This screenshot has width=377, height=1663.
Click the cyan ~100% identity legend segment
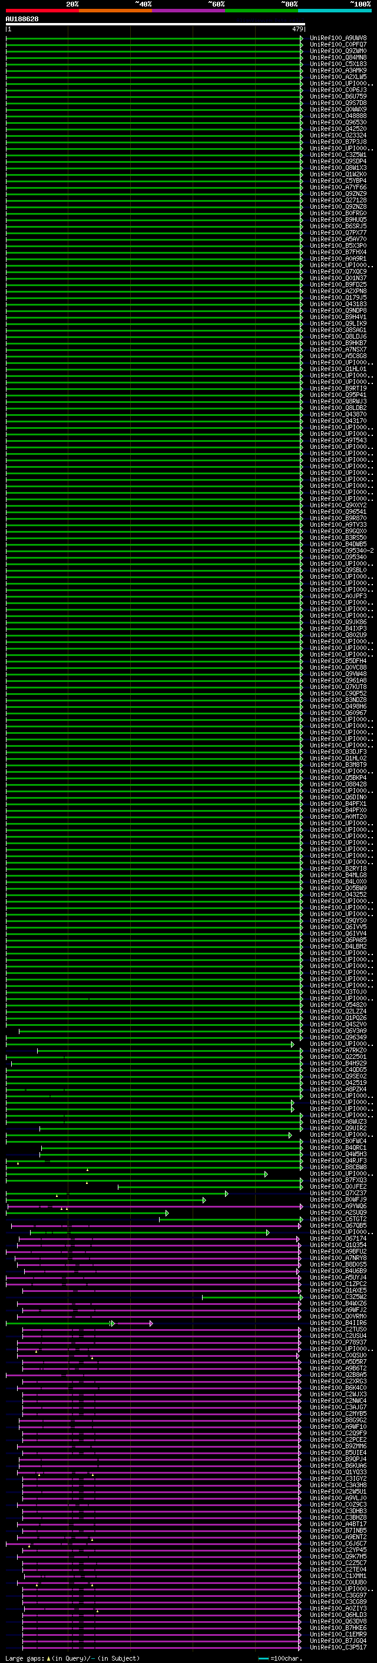[335, 11]
